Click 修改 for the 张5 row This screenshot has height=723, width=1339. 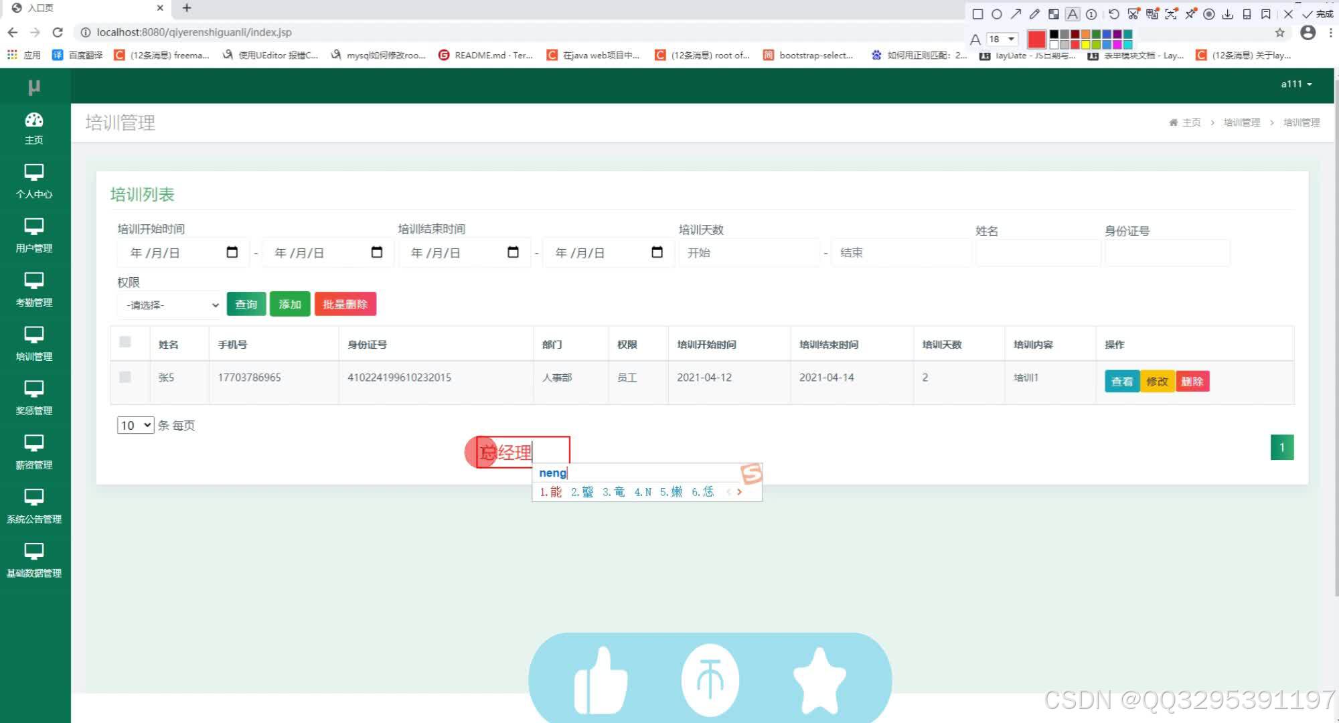1157,382
